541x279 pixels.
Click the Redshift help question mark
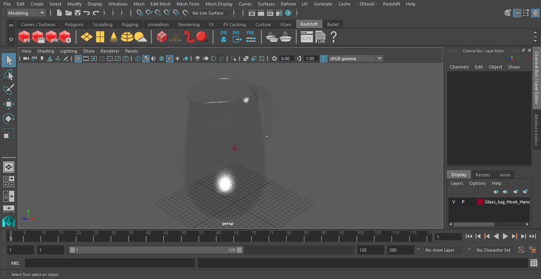click(333, 37)
